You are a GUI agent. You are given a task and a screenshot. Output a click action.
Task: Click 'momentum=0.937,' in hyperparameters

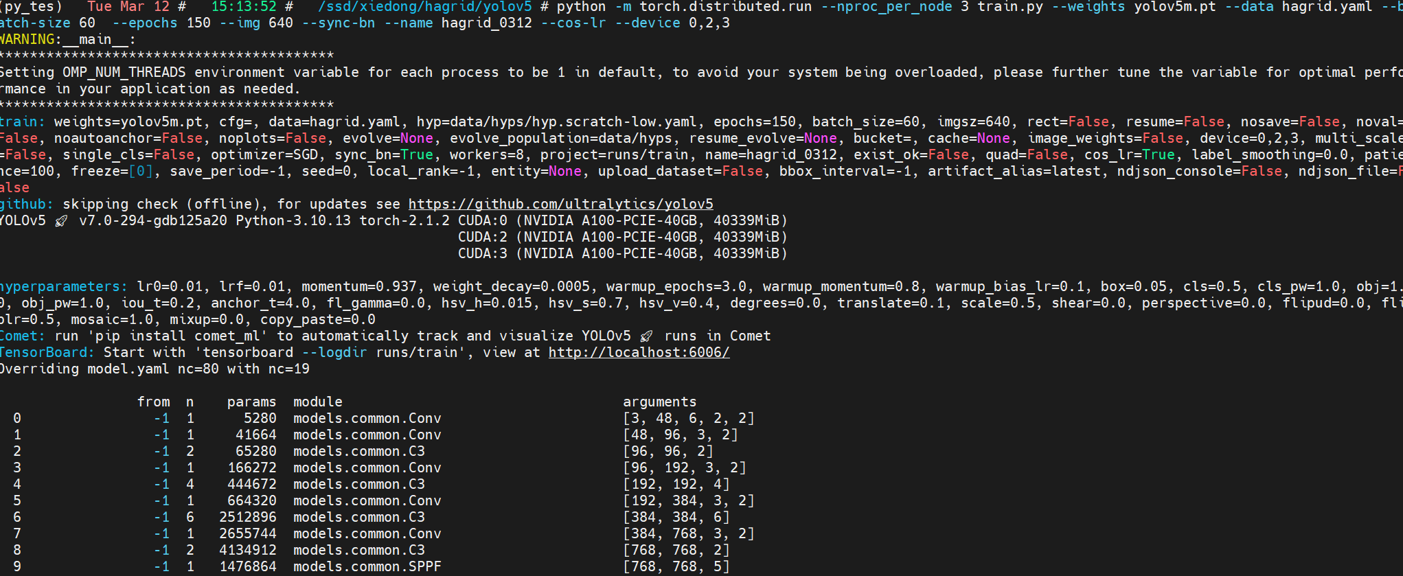(x=363, y=286)
